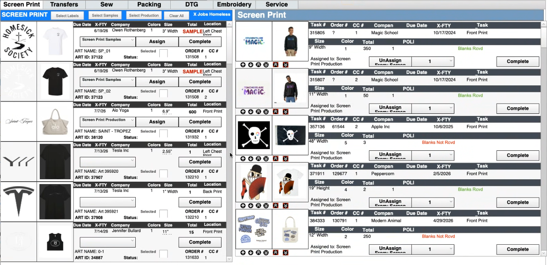547x265 pixels.
Task: Click red double-down arrow for task 371911
Action: [x=285, y=206]
